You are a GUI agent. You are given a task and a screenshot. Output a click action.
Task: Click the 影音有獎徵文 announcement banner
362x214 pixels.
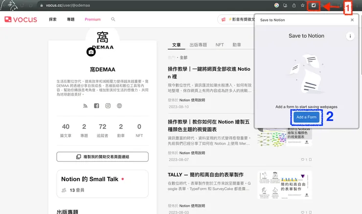tap(236, 19)
